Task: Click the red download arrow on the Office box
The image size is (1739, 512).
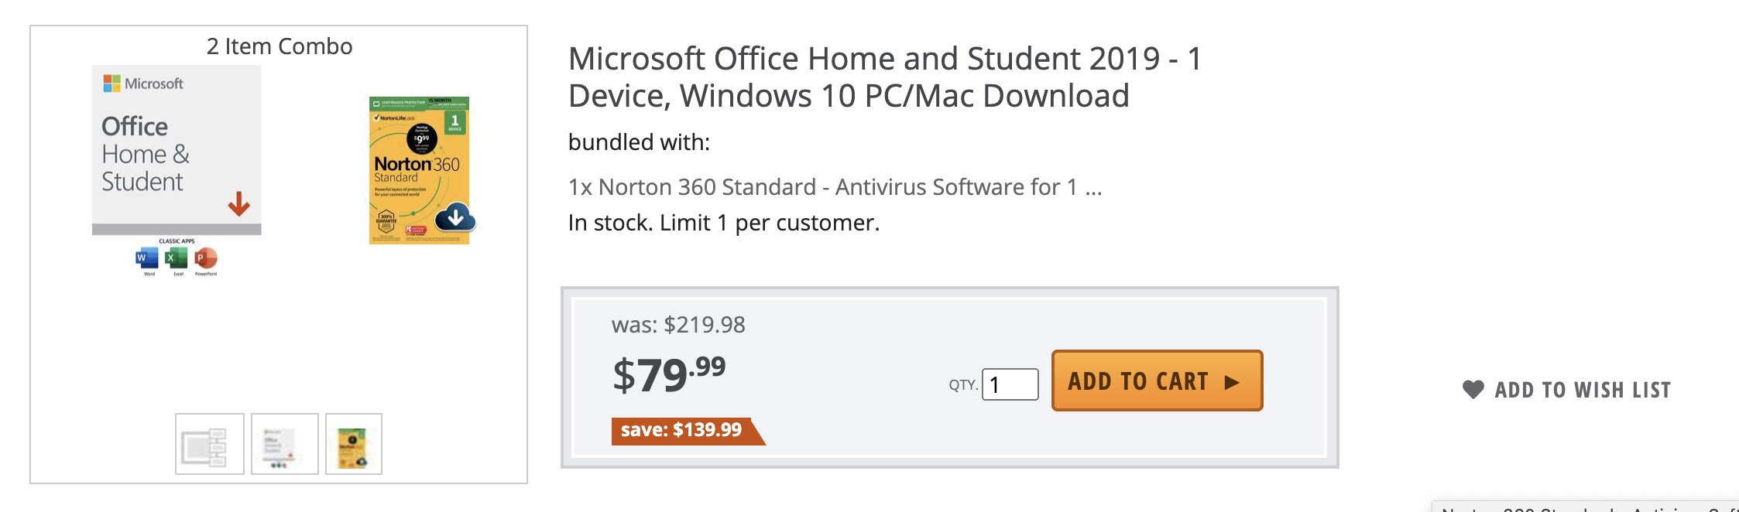Action: (x=238, y=203)
